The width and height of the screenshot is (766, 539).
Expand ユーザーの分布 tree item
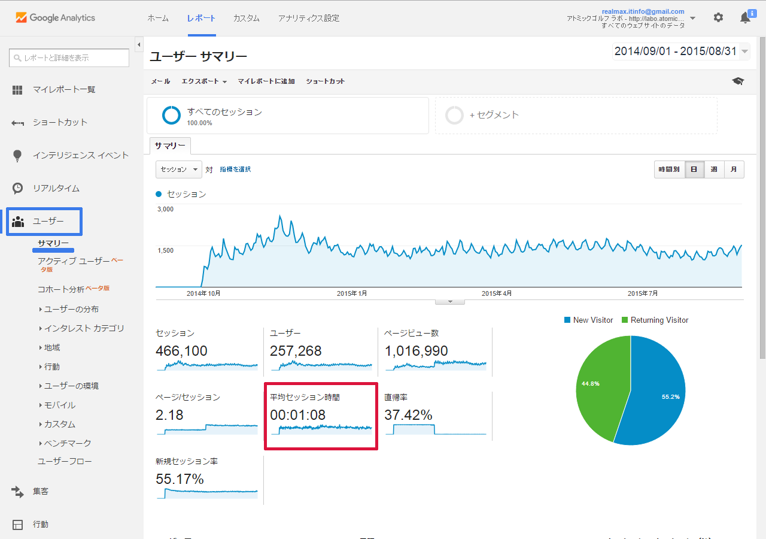point(71,309)
